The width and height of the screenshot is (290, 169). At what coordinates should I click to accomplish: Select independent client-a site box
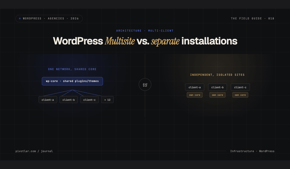(195, 87)
